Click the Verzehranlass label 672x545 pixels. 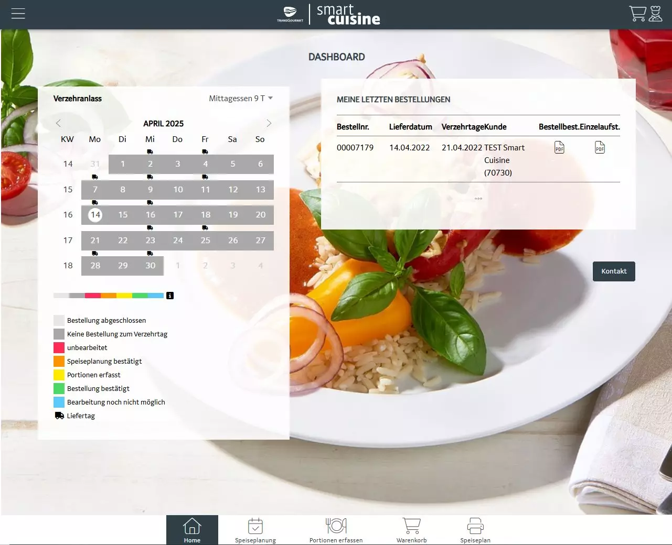pyautogui.click(x=78, y=99)
